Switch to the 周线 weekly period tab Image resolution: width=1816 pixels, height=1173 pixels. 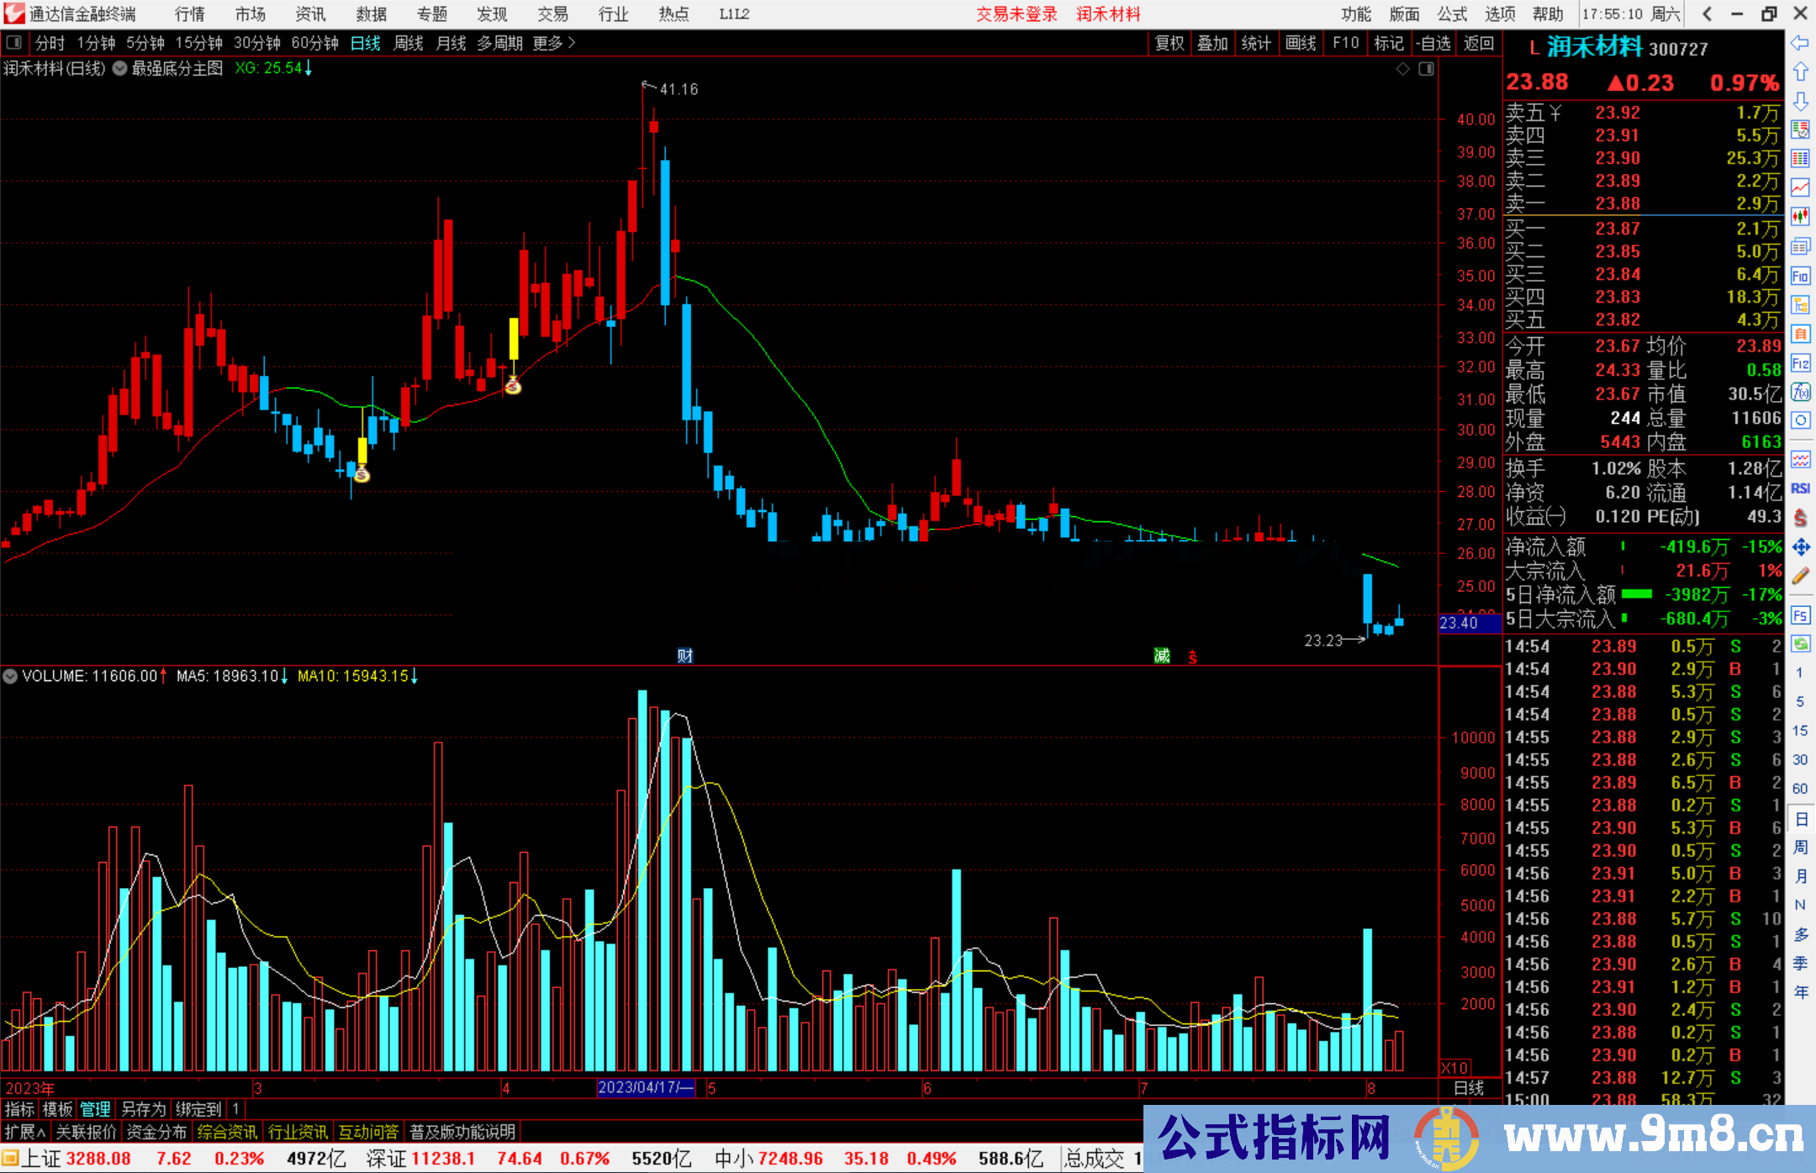[x=409, y=43]
